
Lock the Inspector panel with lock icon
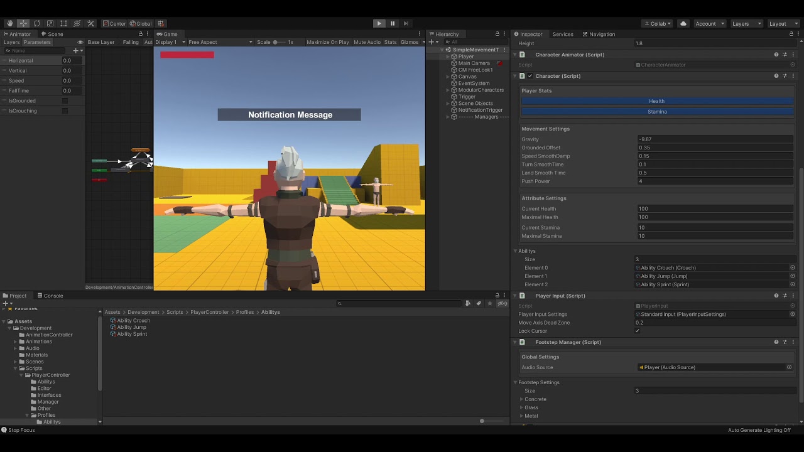790,34
